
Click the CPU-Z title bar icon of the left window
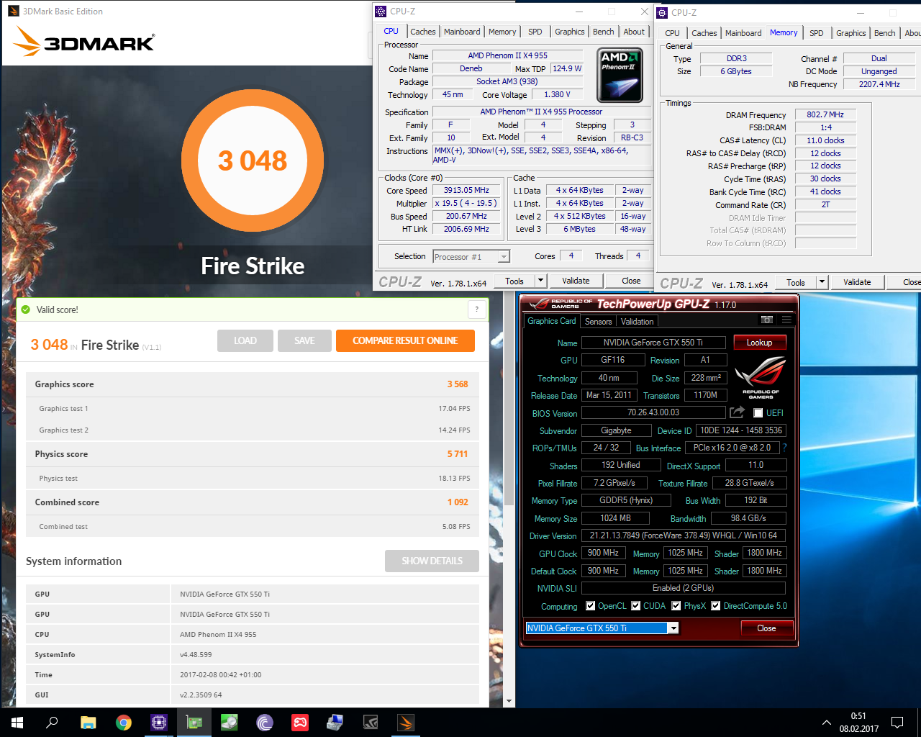click(x=381, y=12)
